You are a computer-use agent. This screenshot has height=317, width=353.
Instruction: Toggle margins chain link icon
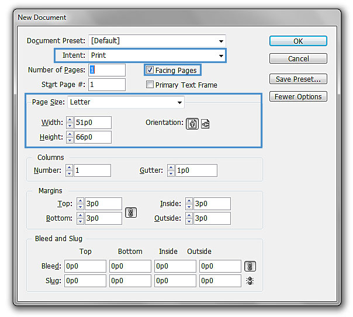click(x=131, y=213)
